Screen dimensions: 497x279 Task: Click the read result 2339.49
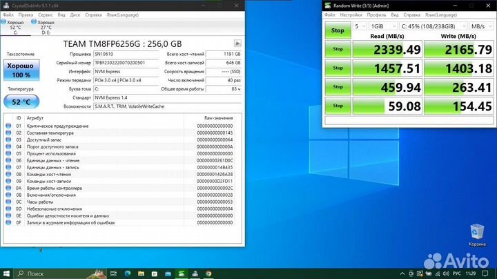tap(387, 49)
